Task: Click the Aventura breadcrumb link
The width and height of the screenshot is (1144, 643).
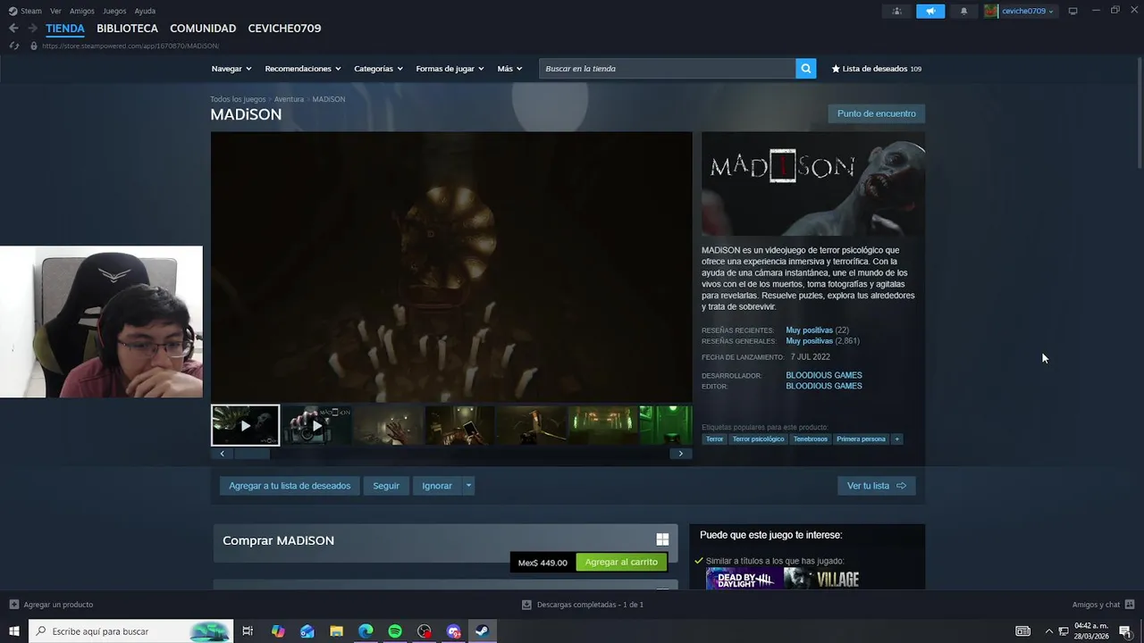Action: 289,99
